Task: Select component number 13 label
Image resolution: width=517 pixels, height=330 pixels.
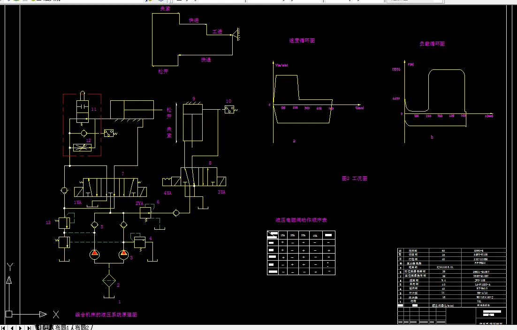Action: (48, 223)
